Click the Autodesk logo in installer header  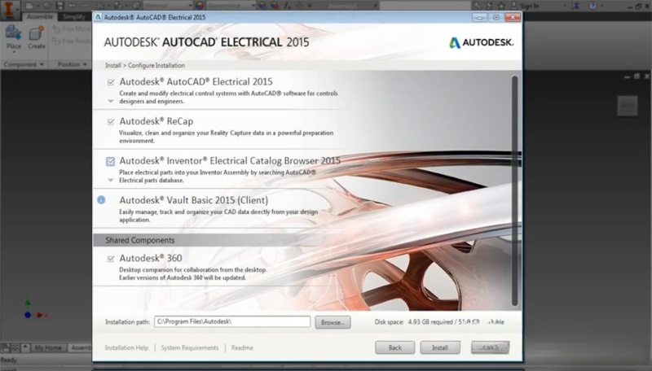(481, 42)
